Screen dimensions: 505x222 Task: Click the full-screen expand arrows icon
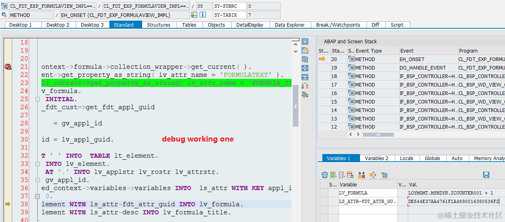(x=305, y=68)
